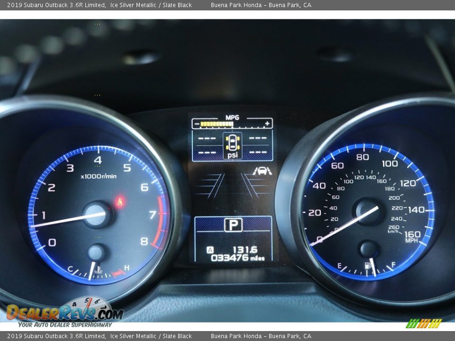Click the speedometer 100 mph mark
The image size is (455, 341).
tap(390, 163)
